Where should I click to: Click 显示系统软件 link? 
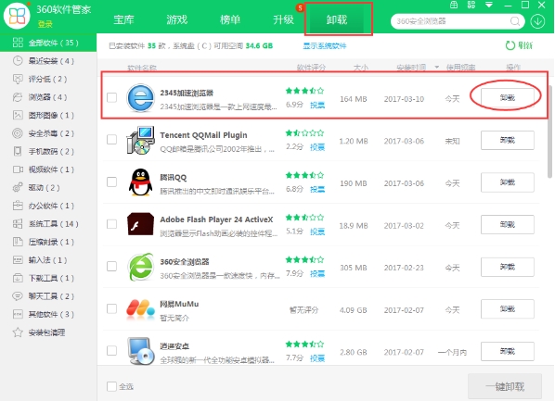(325, 46)
